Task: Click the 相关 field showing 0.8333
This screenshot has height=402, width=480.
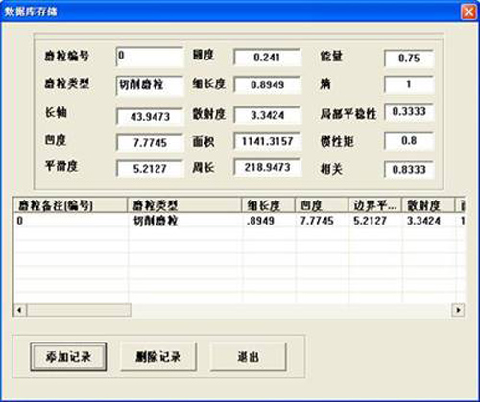Action: coord(409,169)
